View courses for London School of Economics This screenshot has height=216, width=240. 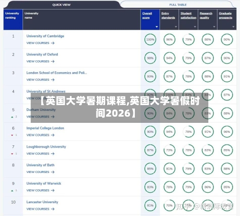40,80
